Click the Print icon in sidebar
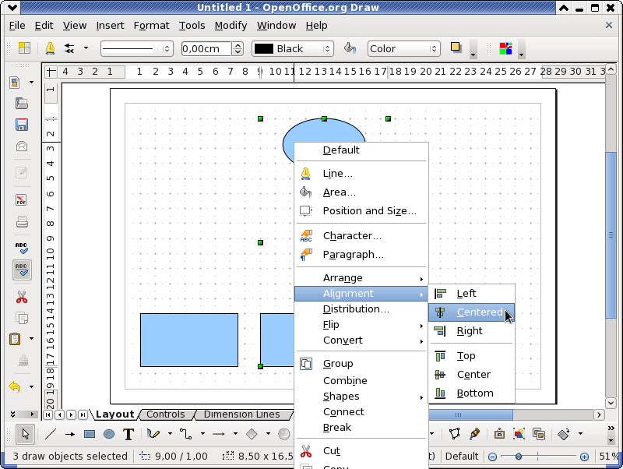This screenshot has height=469, width=623. click(x=22, y=222)
